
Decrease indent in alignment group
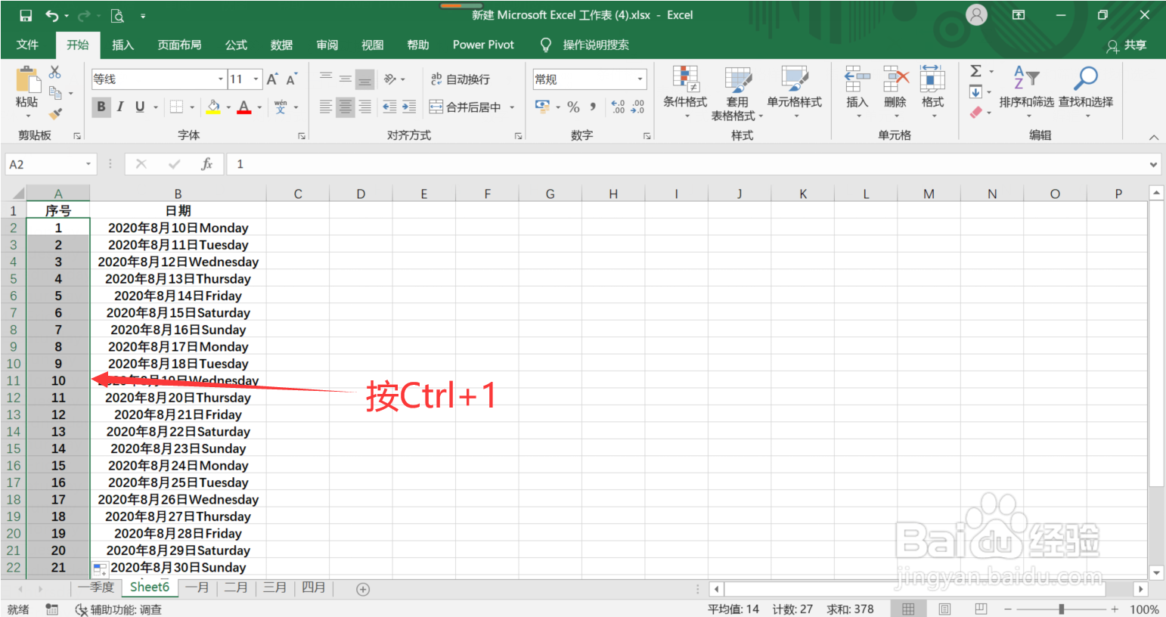[389, 107]
